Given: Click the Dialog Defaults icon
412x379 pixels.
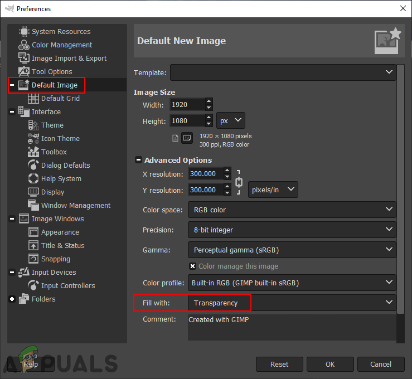Looking at the screenshot, I should click(x=33, y=165).
